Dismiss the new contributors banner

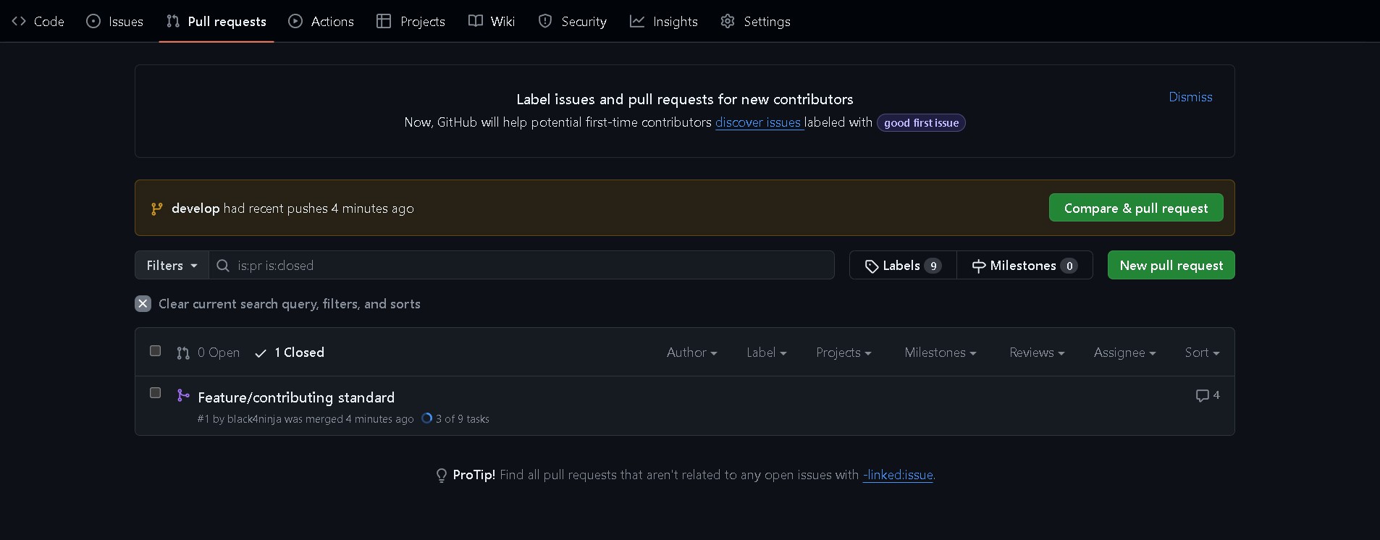1190,97
